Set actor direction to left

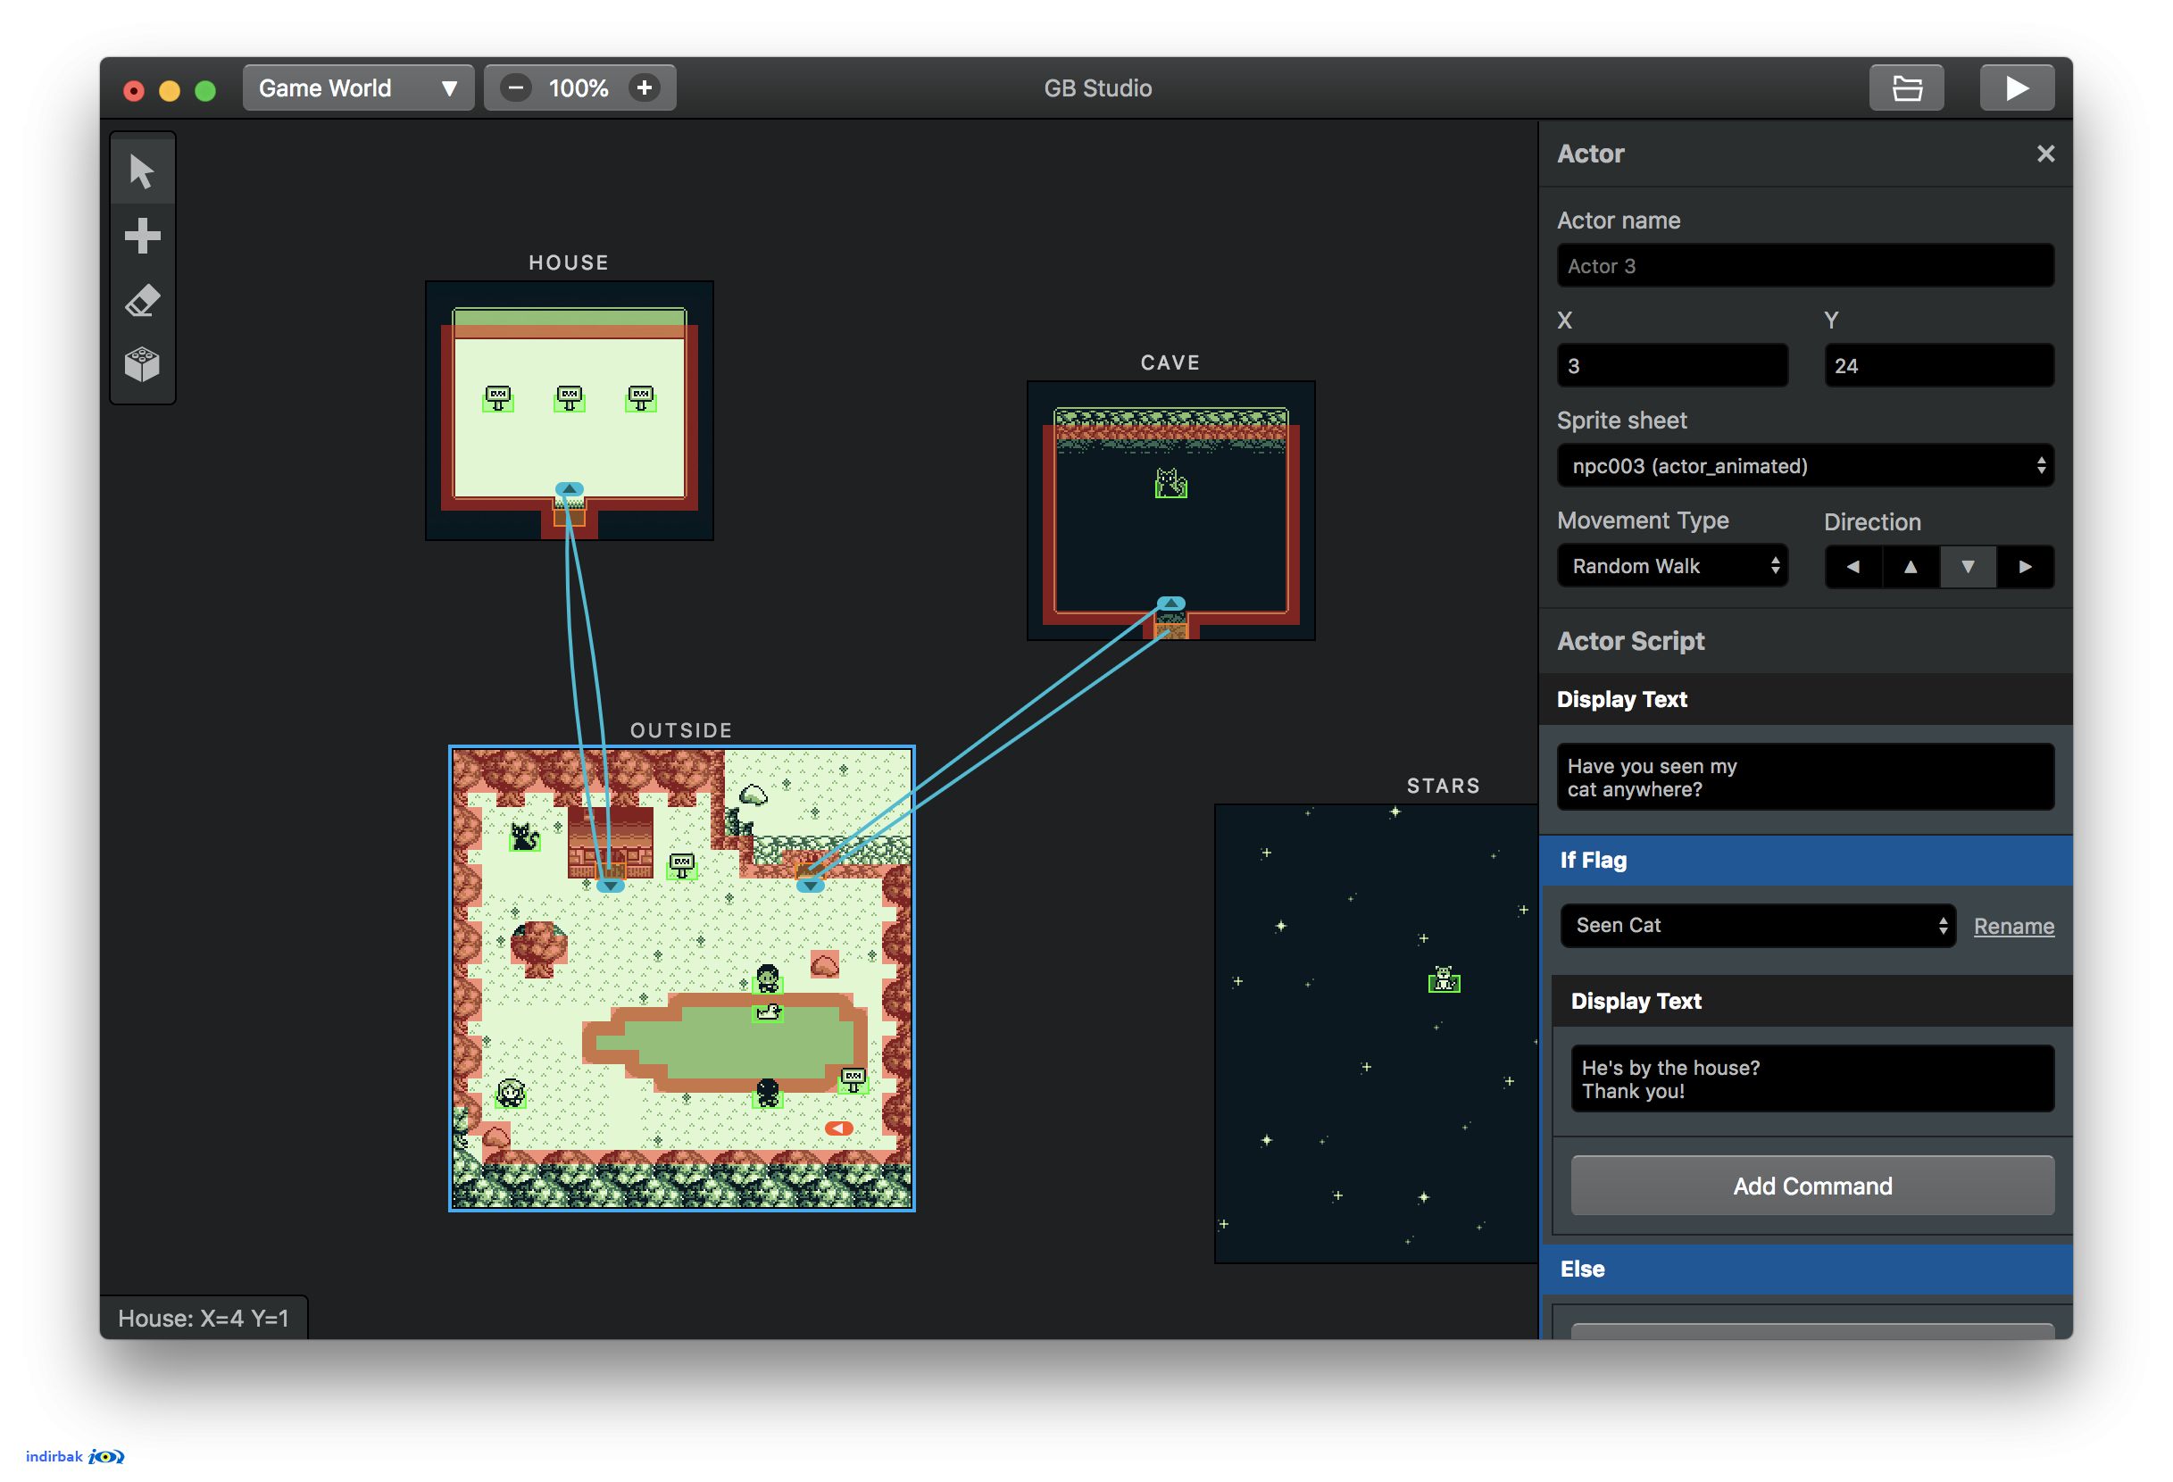(1852, 567)
